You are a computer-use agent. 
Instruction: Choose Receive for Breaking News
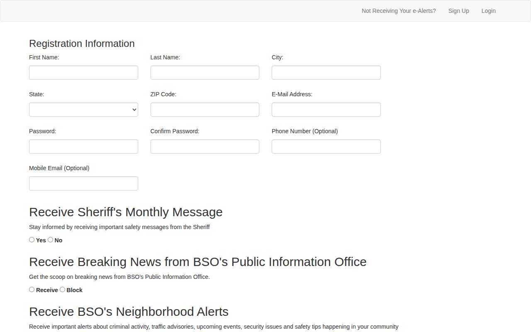coord(32,289)
